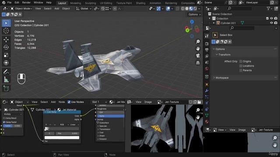280x157 pixels.
Task: Click the viewport pan hand icon
Action: (x=198, y=48)
